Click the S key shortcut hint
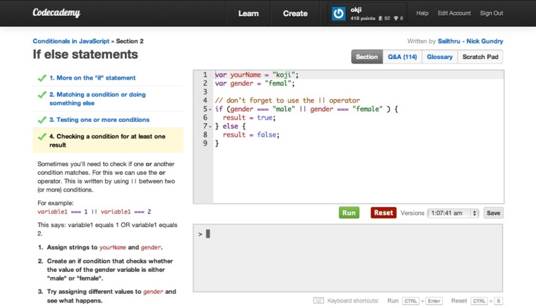The height and width of the screenshot is (308, 536). [x=498, y=301]
